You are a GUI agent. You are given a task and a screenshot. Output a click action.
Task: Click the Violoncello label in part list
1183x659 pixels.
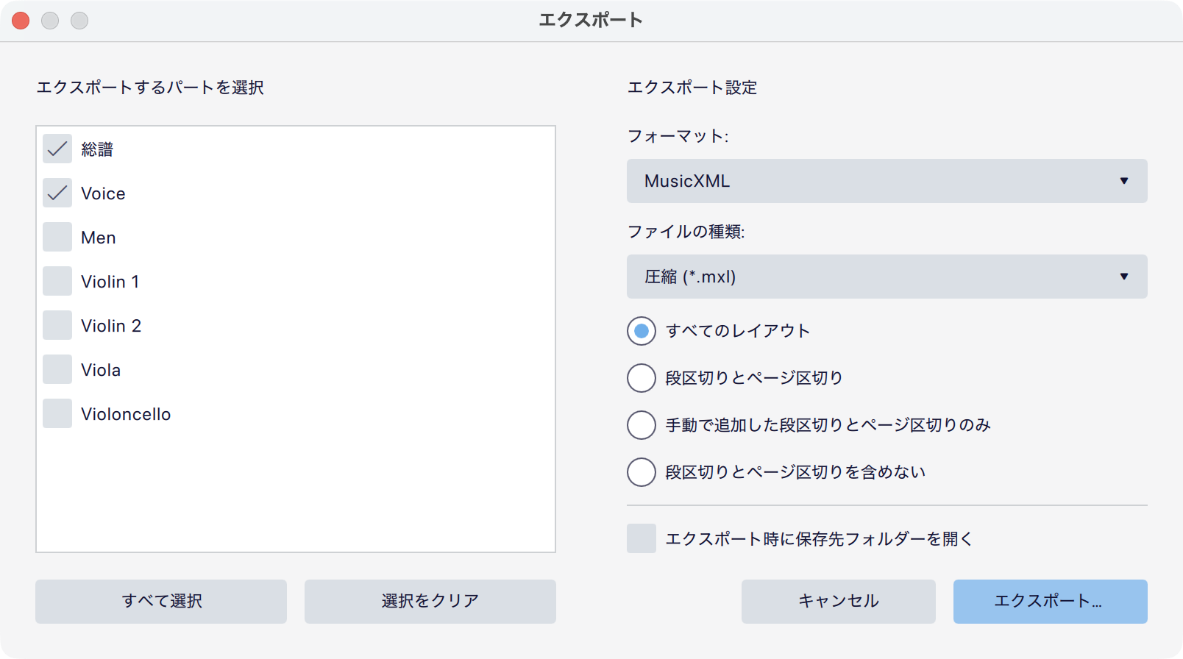point(126,414)
